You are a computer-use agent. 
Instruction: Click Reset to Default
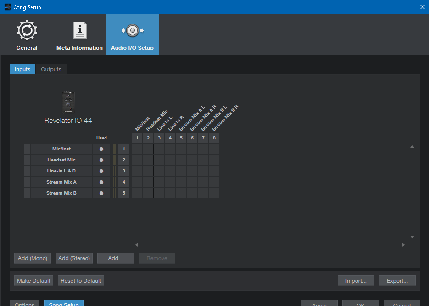81,281
